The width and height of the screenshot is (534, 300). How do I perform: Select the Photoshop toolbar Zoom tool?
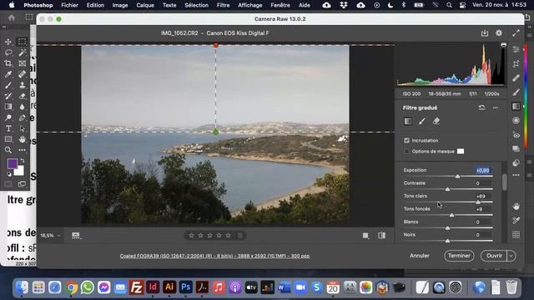click(8, 150)
